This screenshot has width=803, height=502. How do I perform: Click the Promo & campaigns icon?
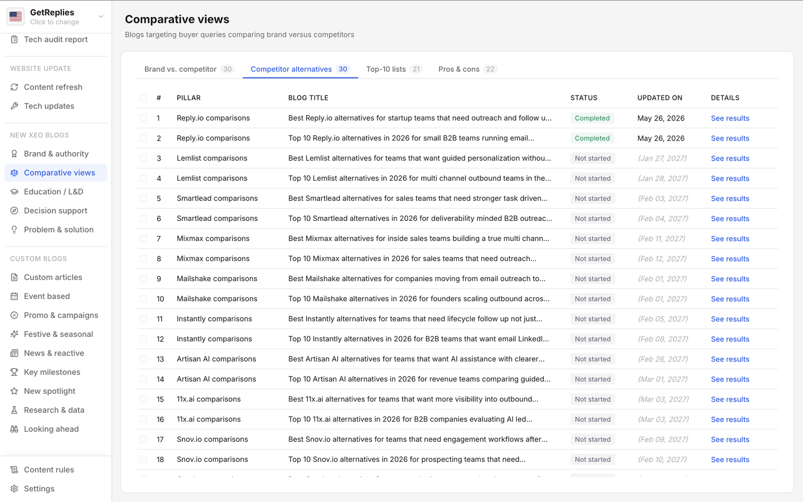tap(14, 315)
